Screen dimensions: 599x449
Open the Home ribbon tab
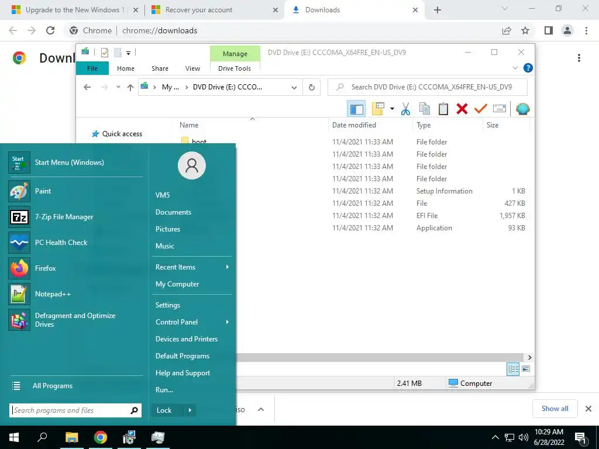click(126, 68)
